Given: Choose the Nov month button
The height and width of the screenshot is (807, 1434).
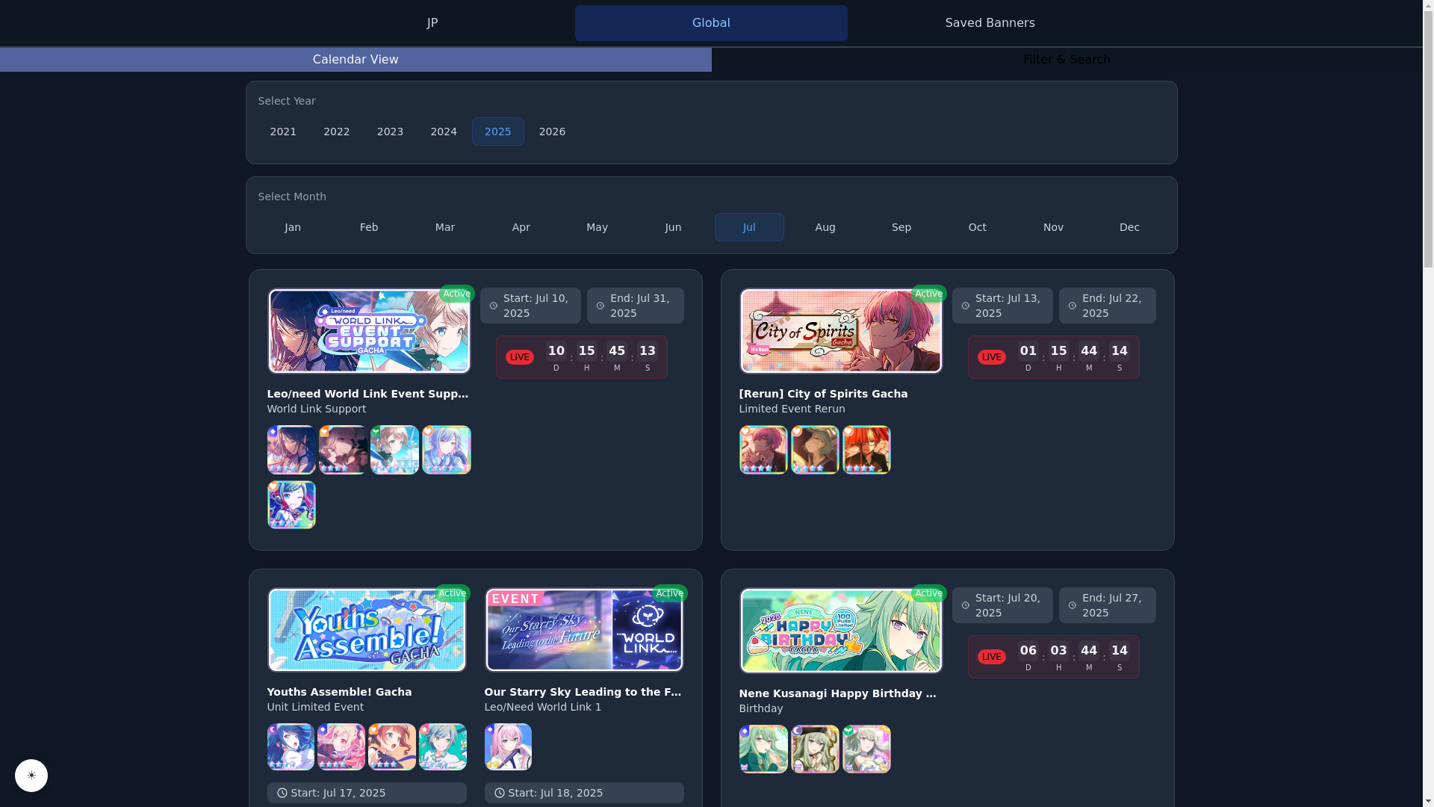Looking at the screenshot, I should click(x=1053, y=227).
